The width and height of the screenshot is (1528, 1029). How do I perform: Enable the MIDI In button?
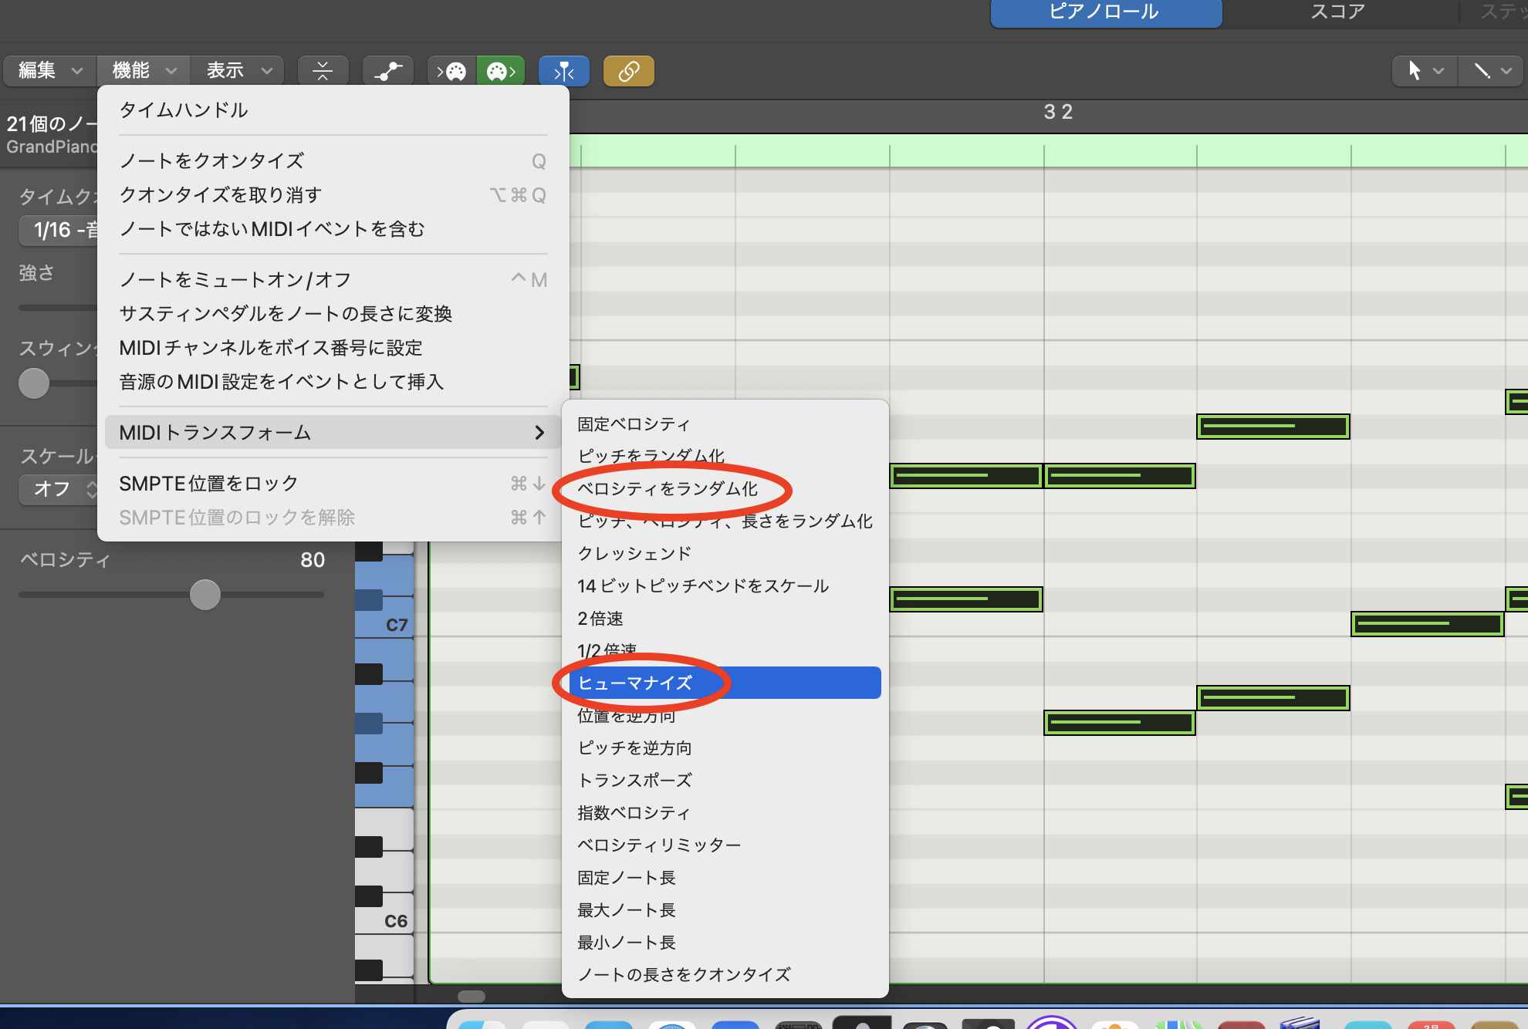click(x=452, y=71)
